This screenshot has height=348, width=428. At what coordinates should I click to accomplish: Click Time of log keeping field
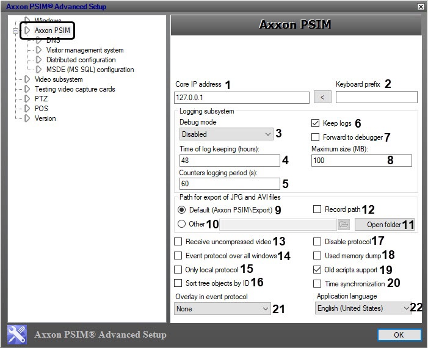tap(230, 160)
